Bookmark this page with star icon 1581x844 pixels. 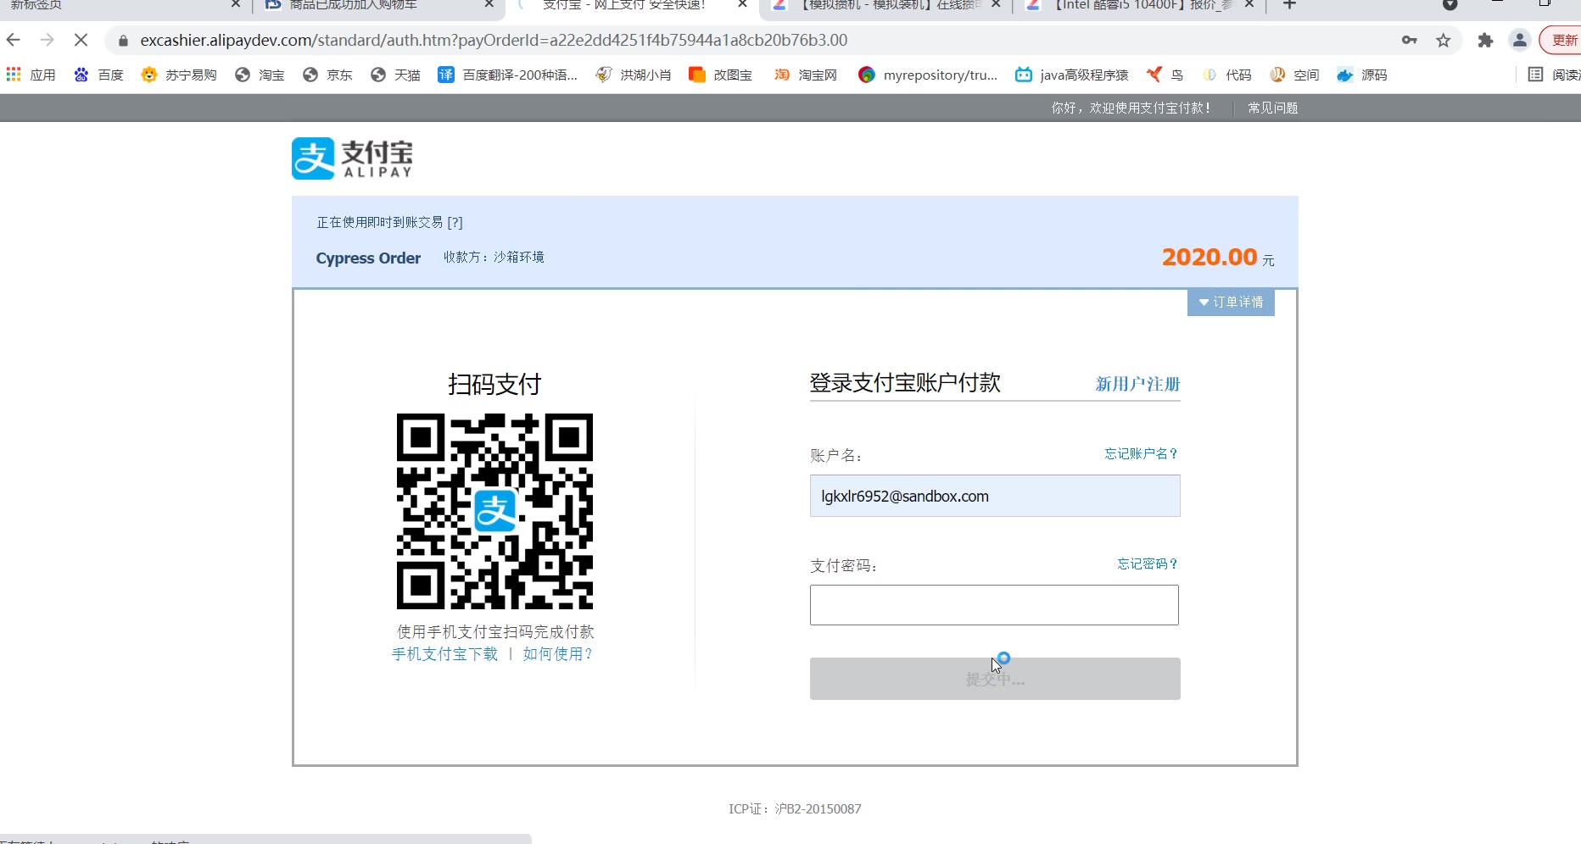coord(1443,40)
